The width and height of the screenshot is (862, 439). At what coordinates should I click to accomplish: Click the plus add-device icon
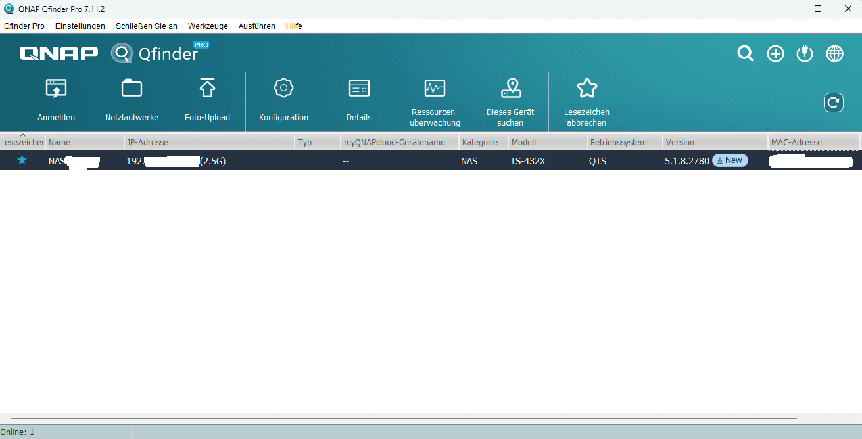coord(775,54)
